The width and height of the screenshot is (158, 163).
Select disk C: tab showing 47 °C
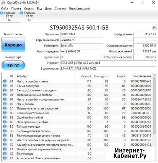point(27,16)
